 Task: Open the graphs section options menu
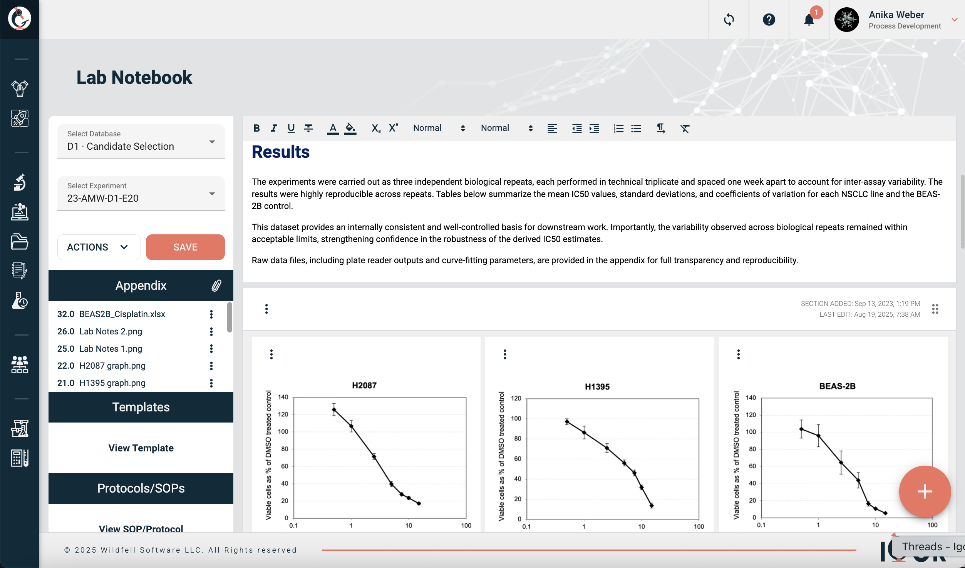pos(266,309)
